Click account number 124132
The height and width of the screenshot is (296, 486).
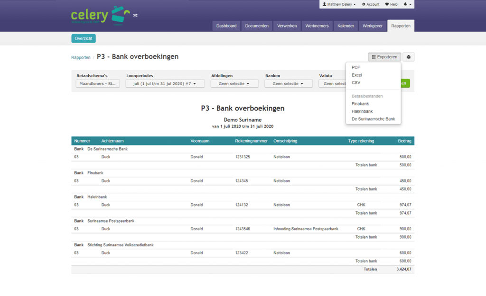point(242,205)
